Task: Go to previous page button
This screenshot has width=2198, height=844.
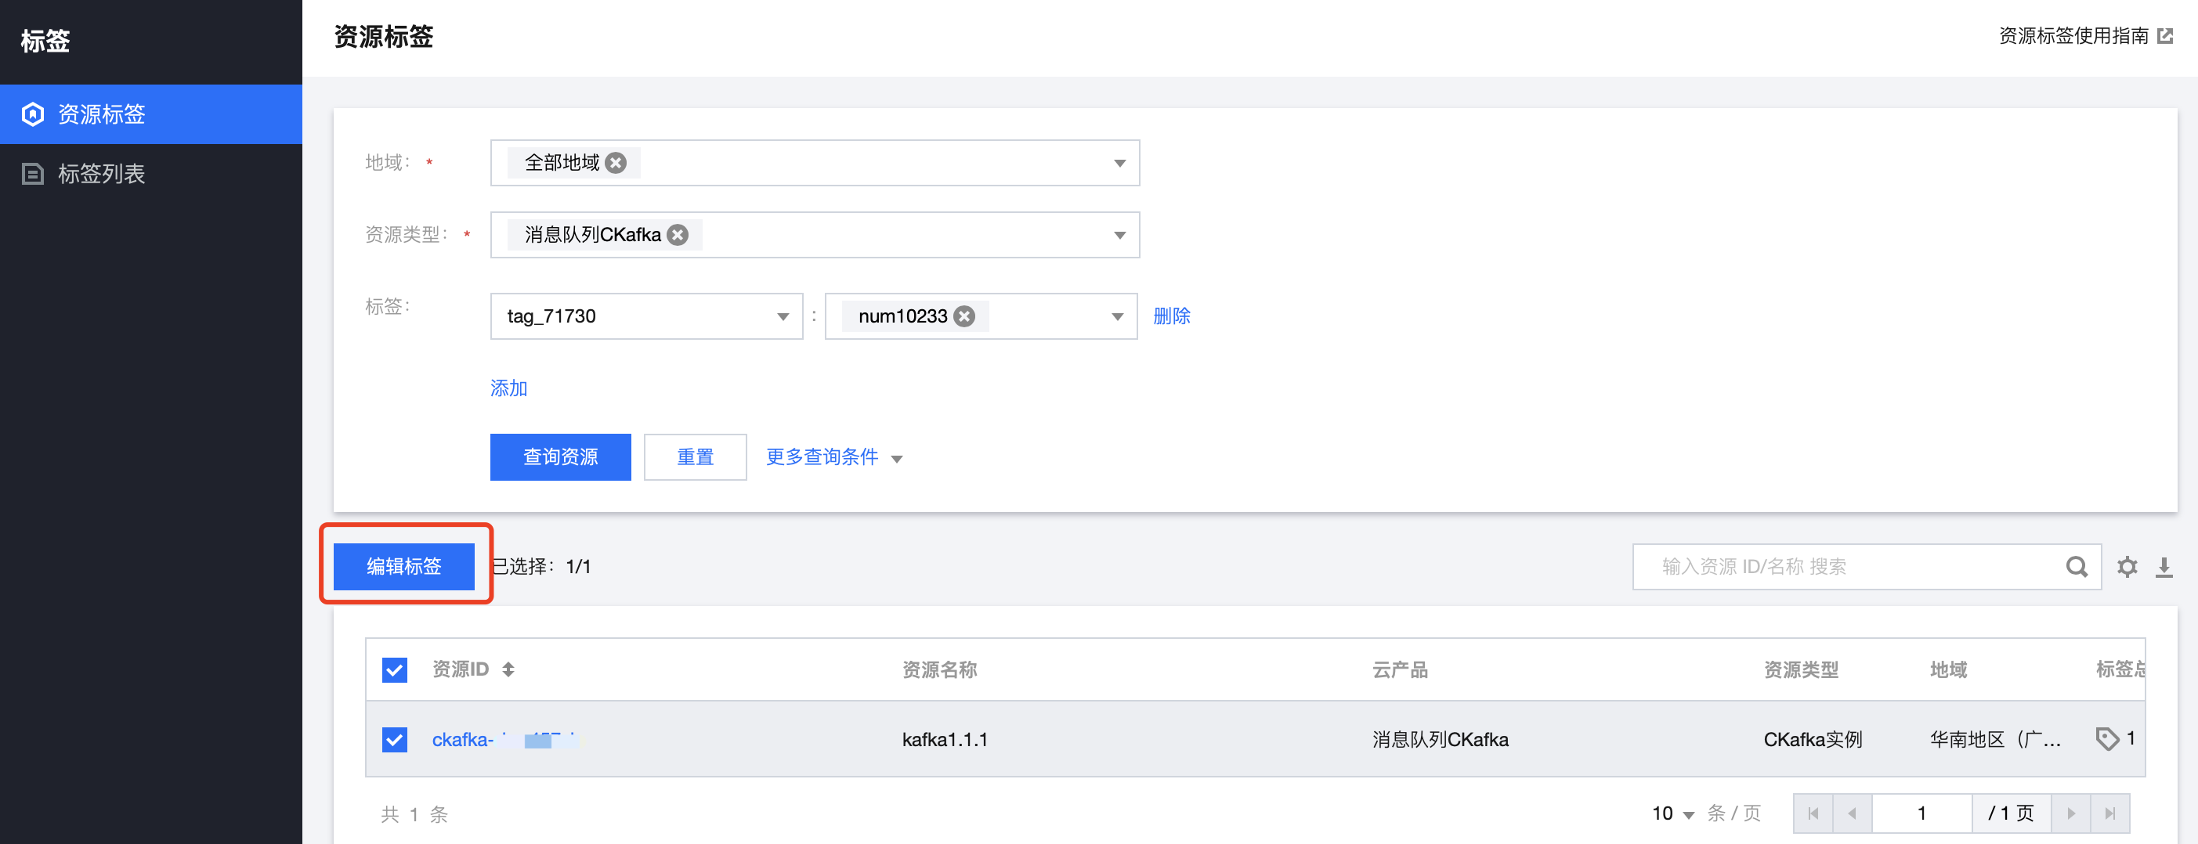Action: tap(1852, 813)
